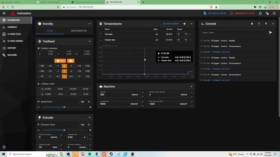Click first FIRMWARE_RESTART console link

[220, 52]
